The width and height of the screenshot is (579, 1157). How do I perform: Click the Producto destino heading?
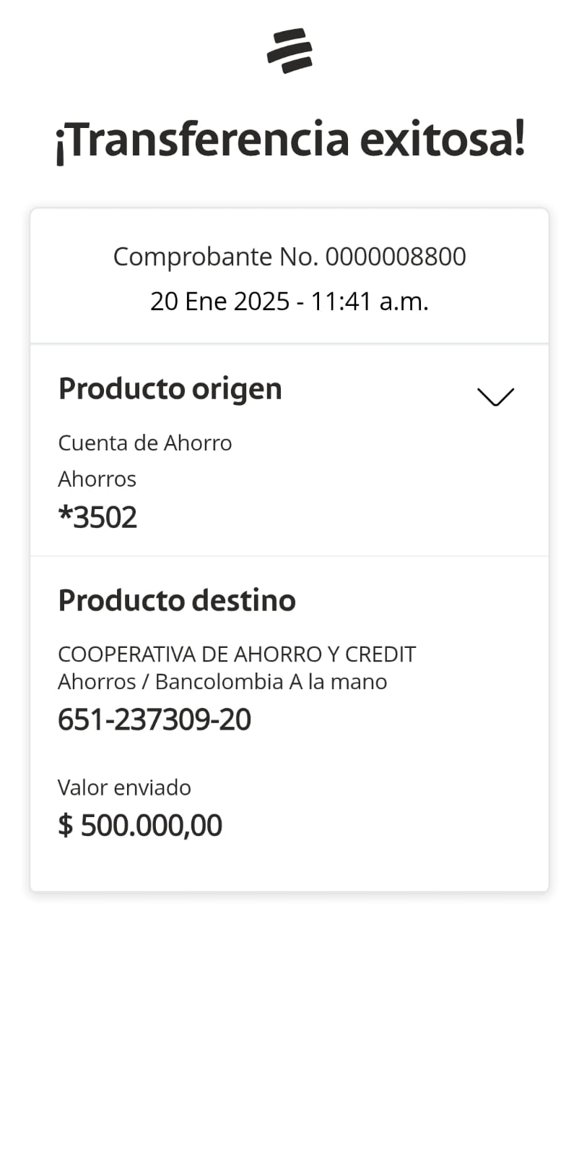(177, 601)
